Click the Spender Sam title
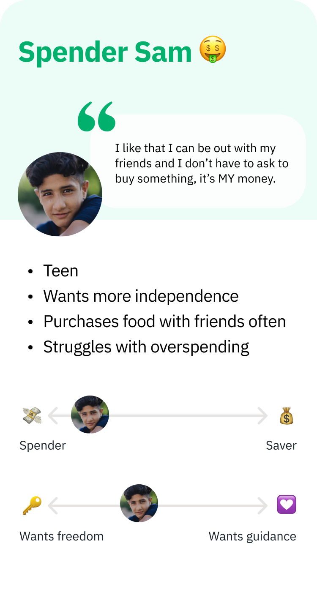The image size is (317, 606). (105, 52)
